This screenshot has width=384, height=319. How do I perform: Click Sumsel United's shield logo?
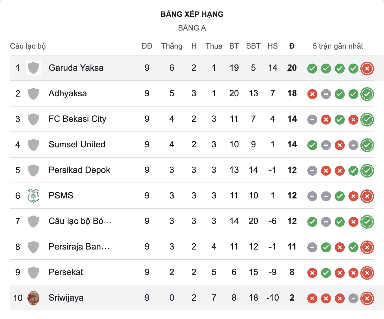[33, 145]
